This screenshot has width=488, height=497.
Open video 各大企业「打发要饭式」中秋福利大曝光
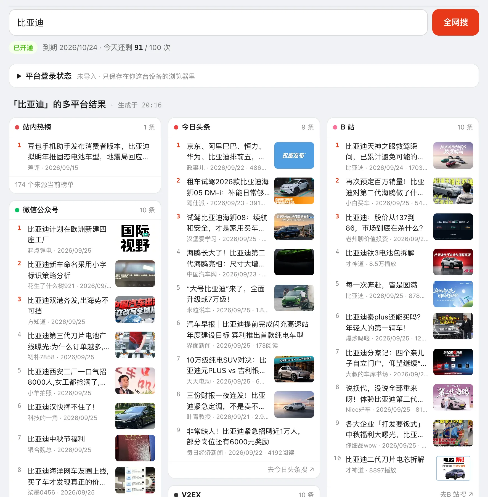(384, 429)
